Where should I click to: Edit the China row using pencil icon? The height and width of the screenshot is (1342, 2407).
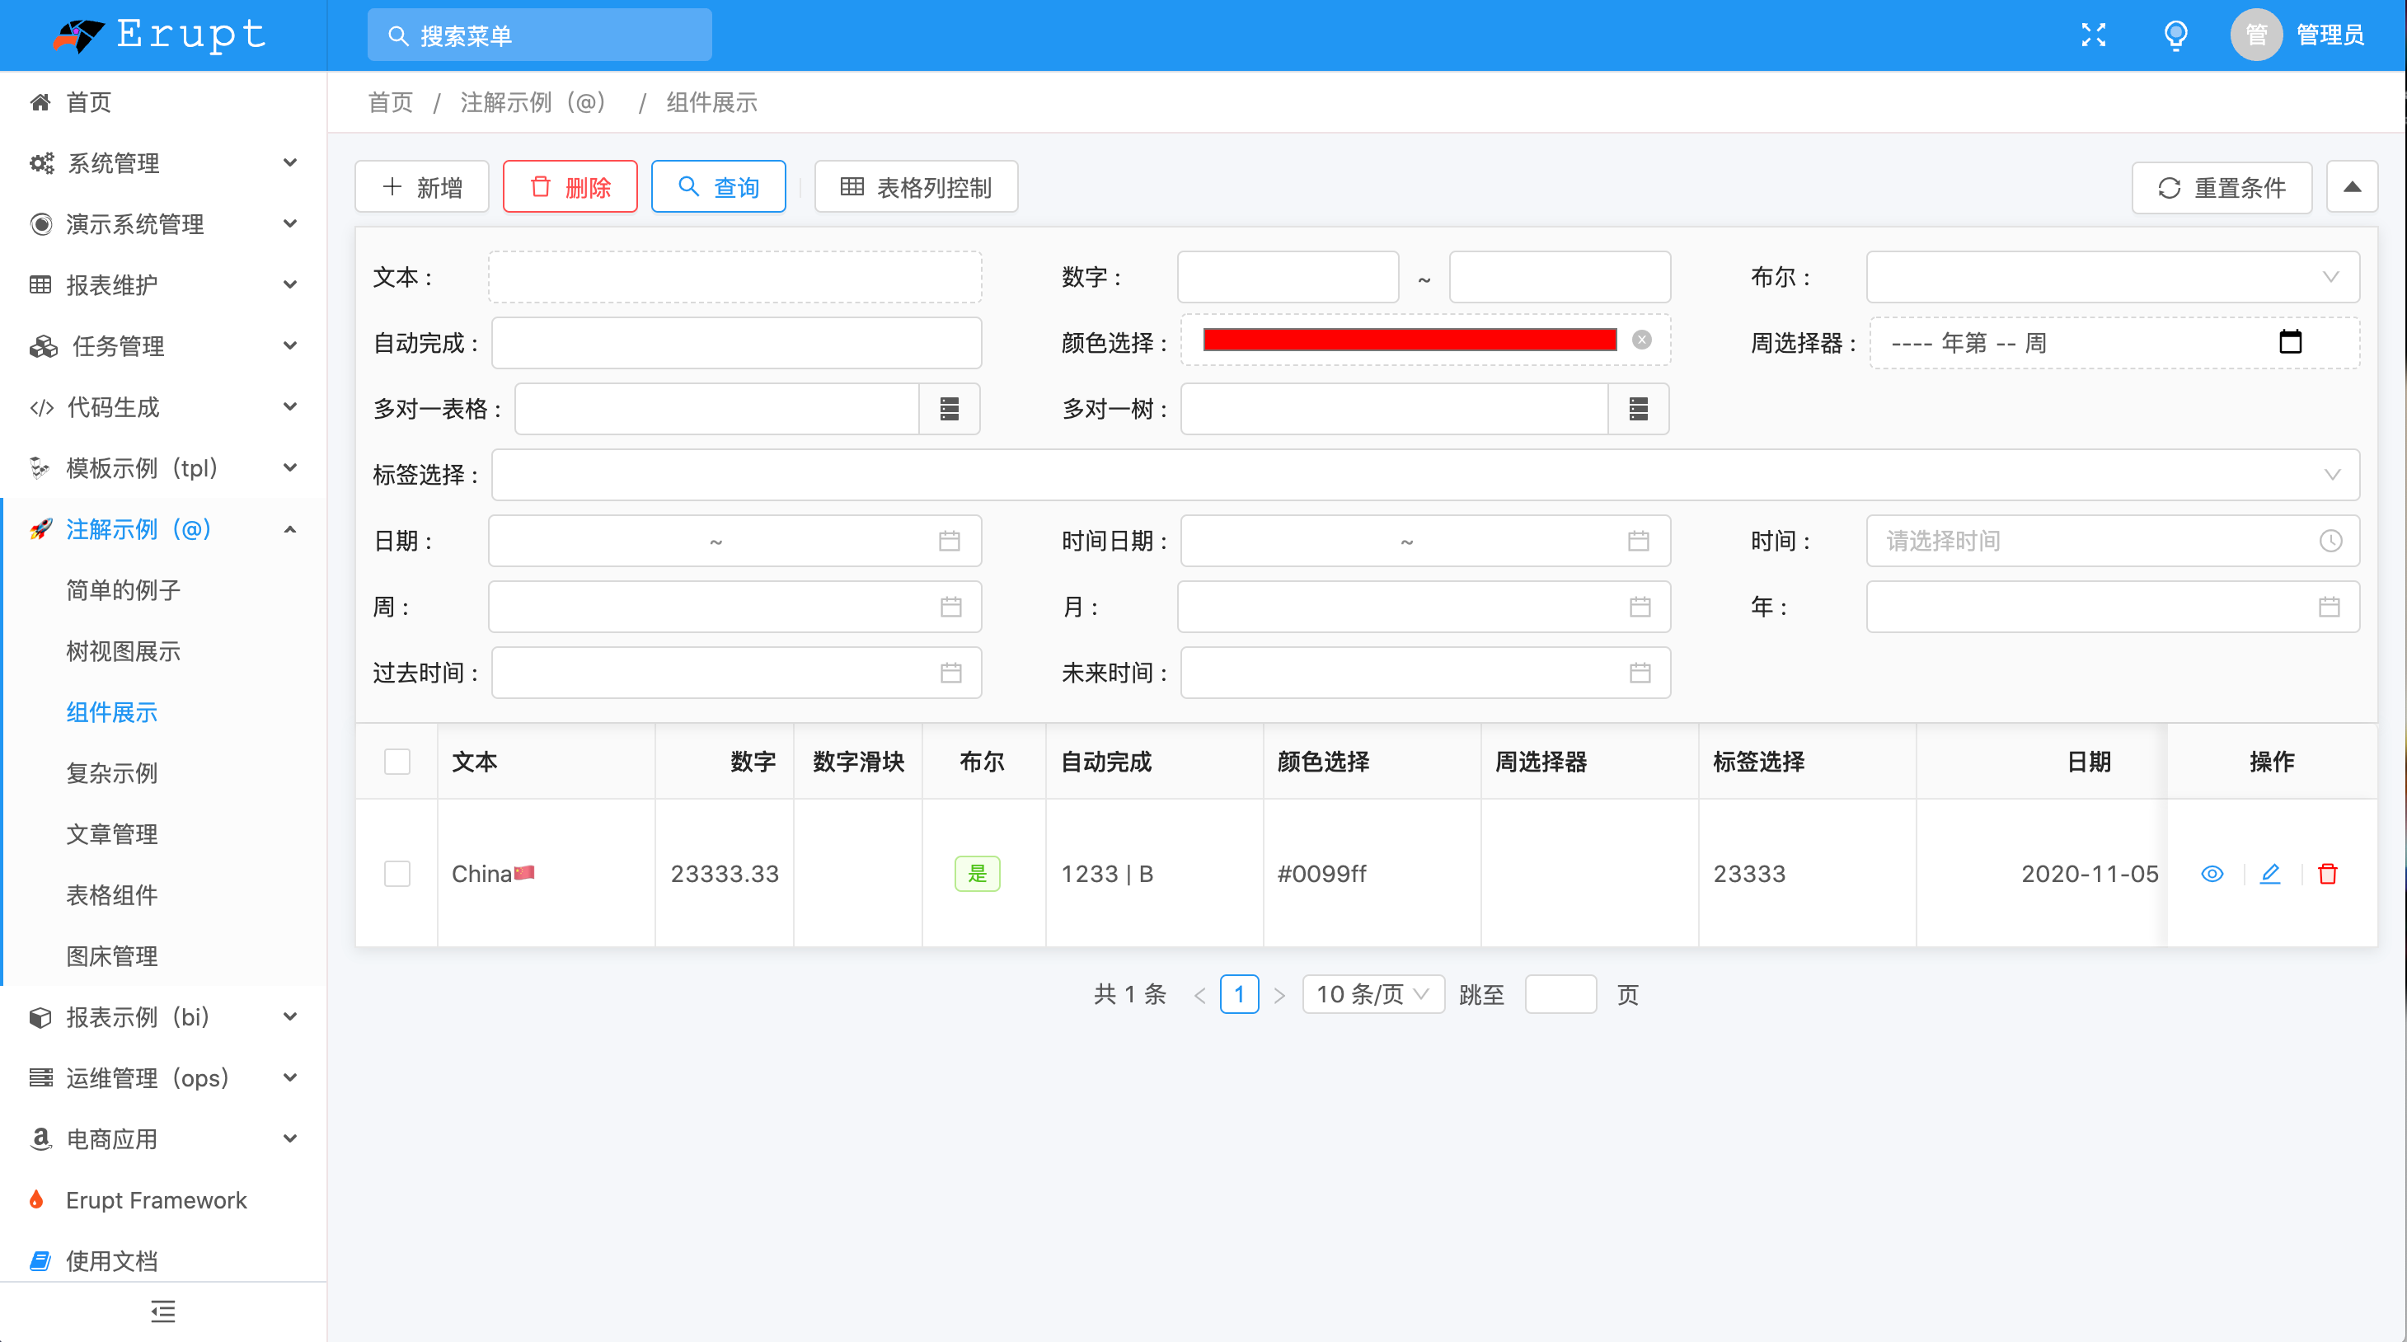[x=2271, y=874]
